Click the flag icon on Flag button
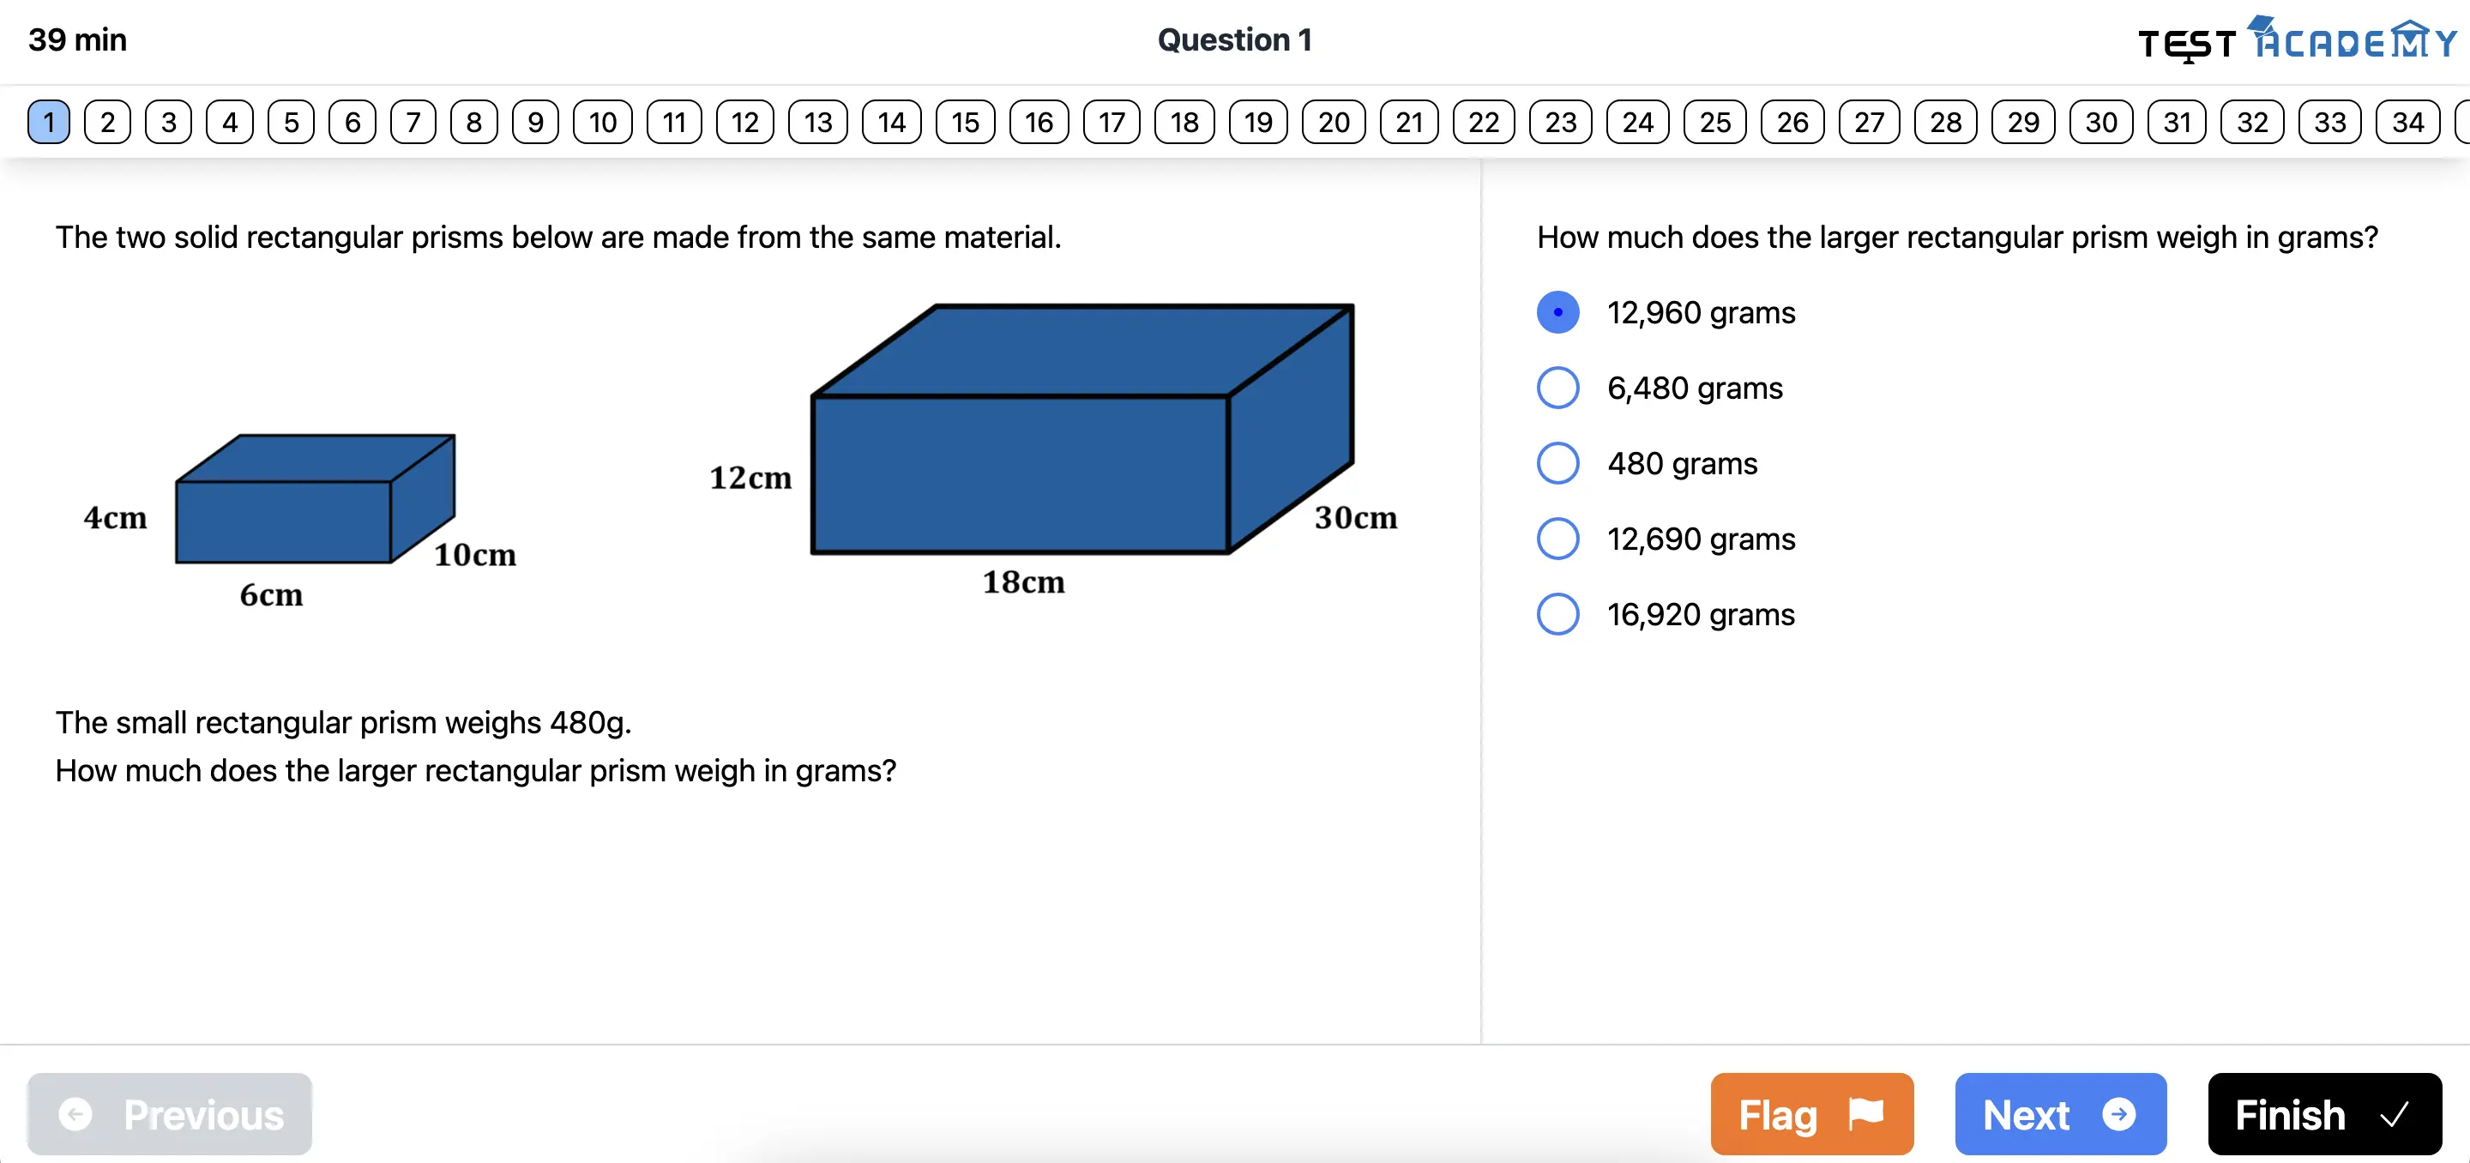This screenshot has width=2470, height=1163. pyautogui.click(x=1865, y=1113)
